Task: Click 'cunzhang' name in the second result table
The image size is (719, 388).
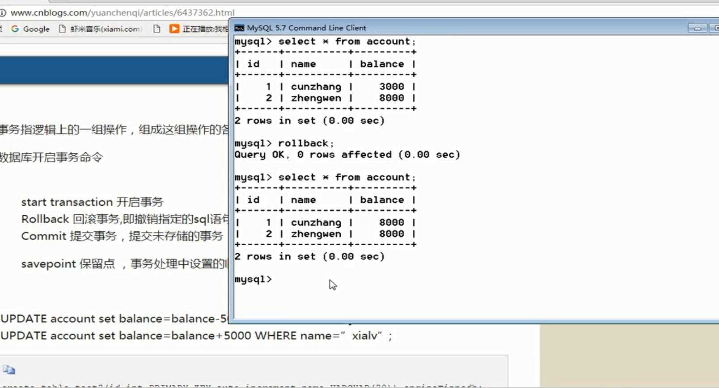Action: coord(316,222)
